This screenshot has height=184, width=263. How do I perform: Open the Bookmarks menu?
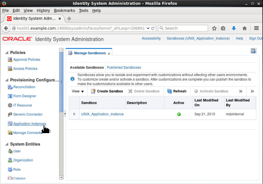point(65,11)
